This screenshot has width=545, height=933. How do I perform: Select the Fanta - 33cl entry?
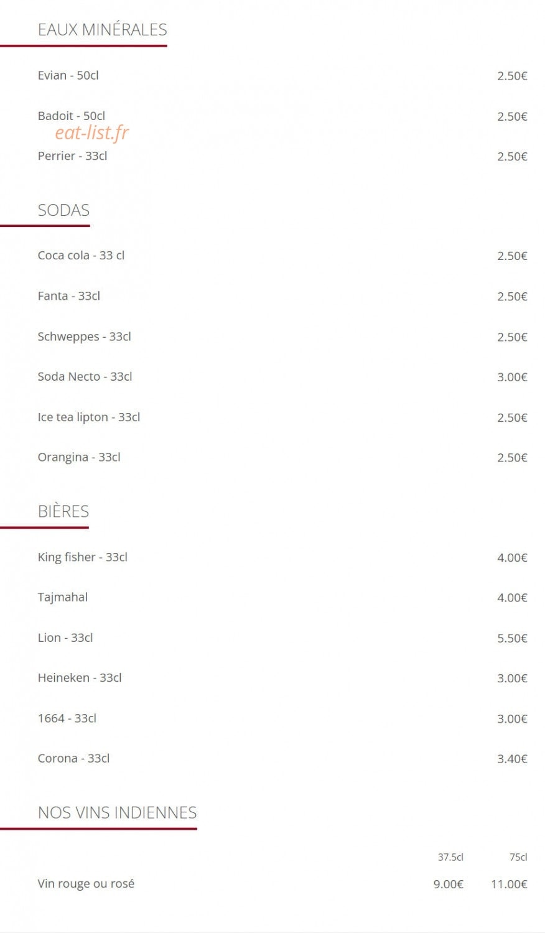69,295
